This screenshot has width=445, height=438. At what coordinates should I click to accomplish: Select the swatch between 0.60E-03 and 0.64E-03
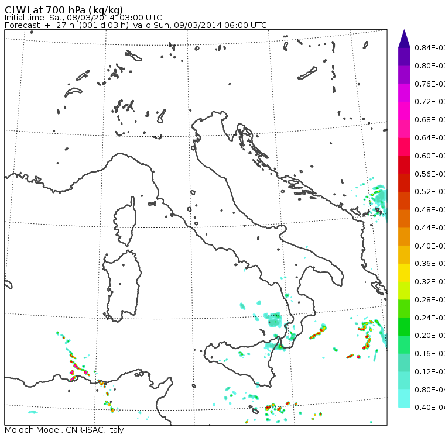[x=404, y=147]
